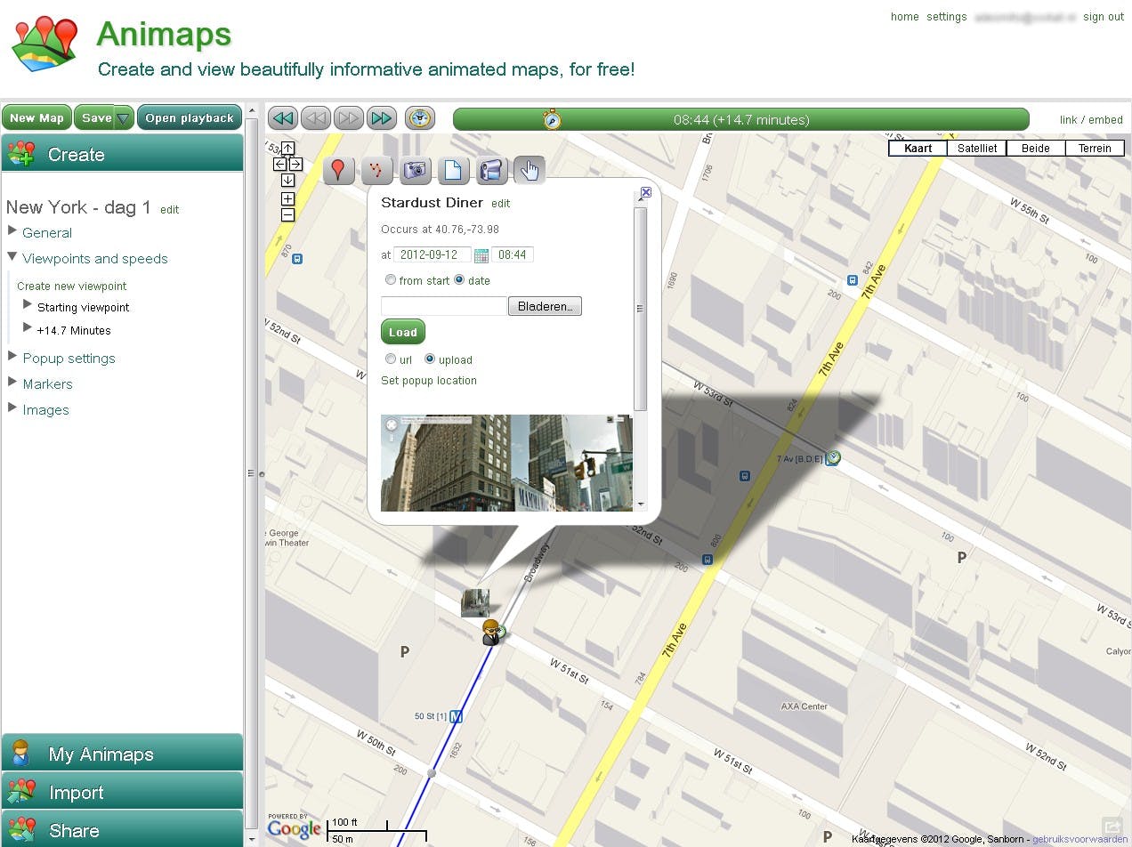Select the blank document text tool
This screenshot has height=847, width=1132.
(453, 170)
